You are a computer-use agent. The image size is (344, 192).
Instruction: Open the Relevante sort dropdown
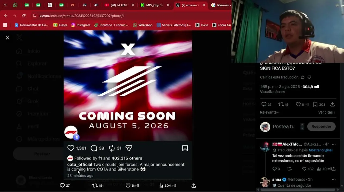click(x=270, y=112)
